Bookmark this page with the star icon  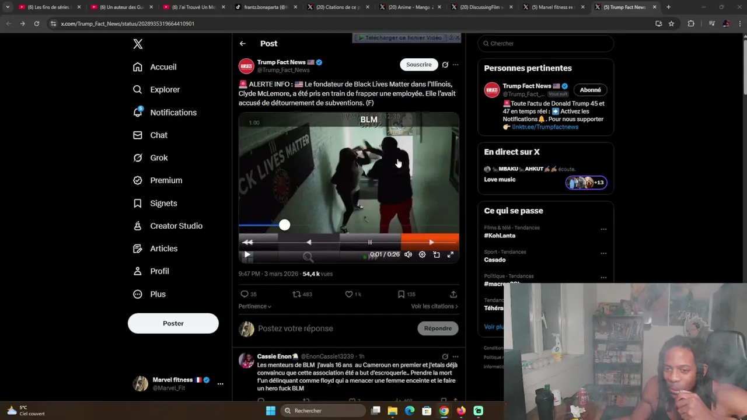point(672,23)
